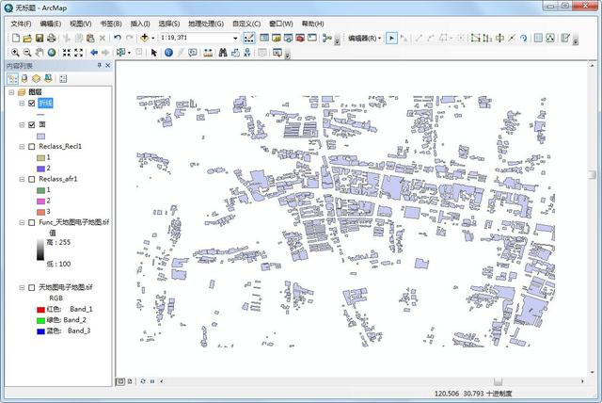This screenshot has width=602, height=403.
Task: Select the Pan hand tool
Action: [40, 53]
